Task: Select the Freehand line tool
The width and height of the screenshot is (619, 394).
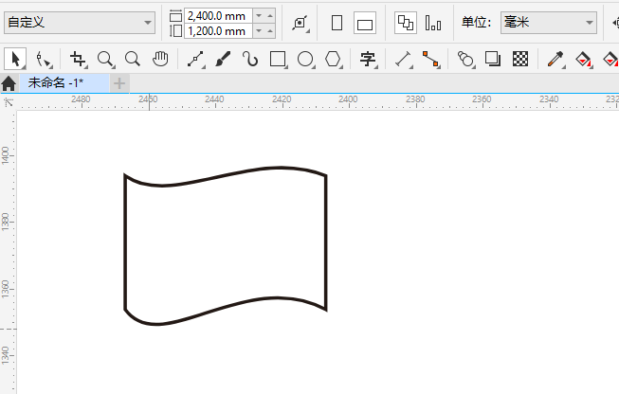Action: 196,60
